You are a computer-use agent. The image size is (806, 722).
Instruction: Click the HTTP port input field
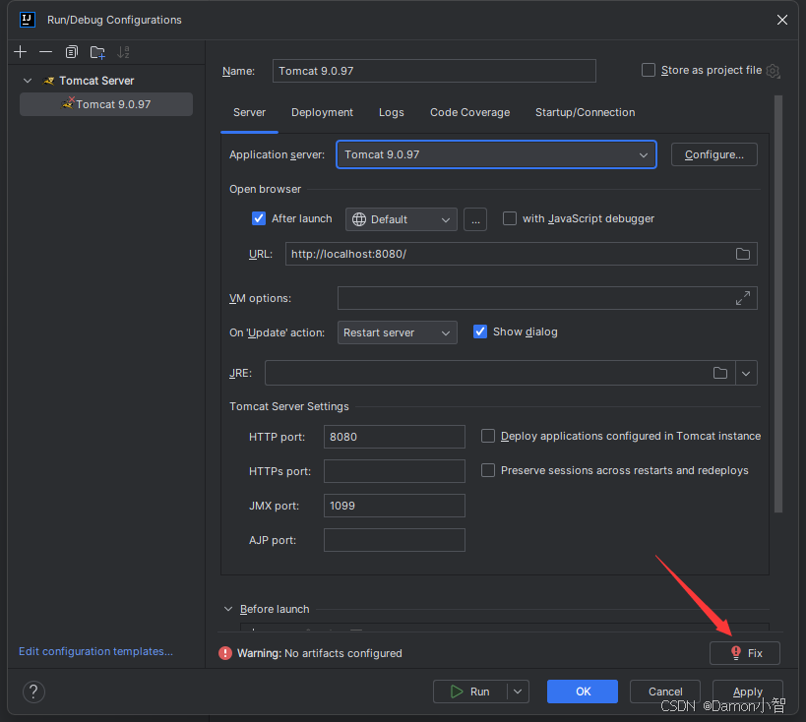point(394,437)
